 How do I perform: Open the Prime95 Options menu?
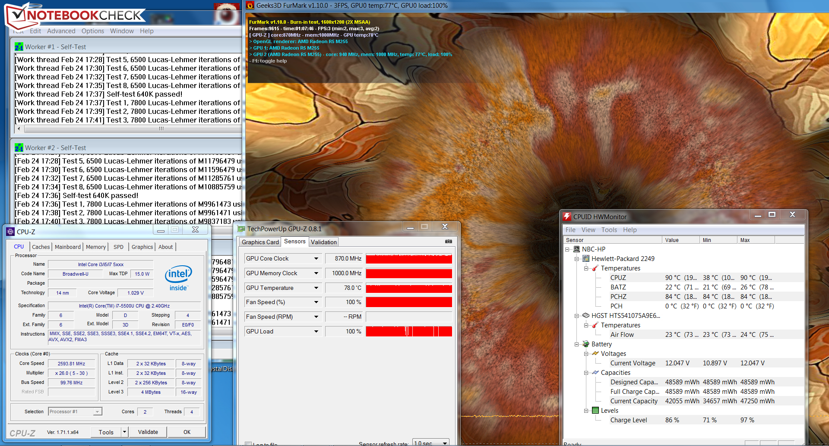pos(93,31)
